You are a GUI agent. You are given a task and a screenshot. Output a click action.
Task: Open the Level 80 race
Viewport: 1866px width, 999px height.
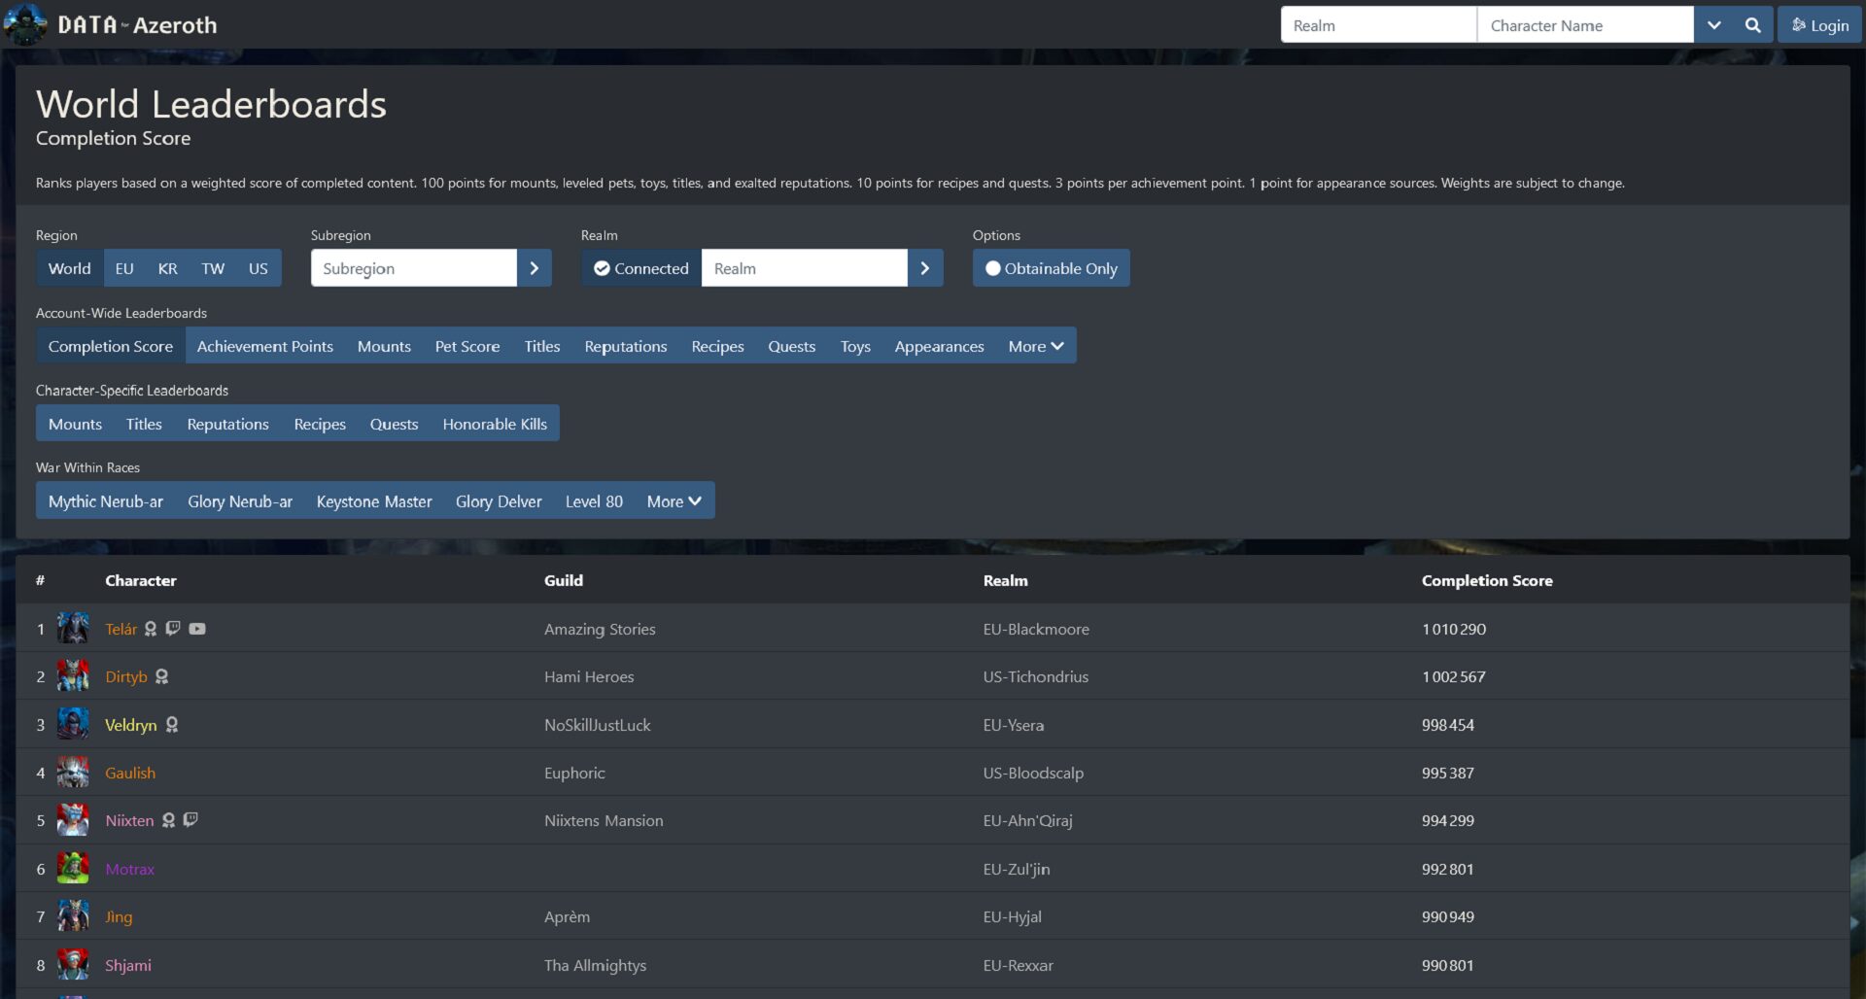pyautogui.click(x=594, y=501)
